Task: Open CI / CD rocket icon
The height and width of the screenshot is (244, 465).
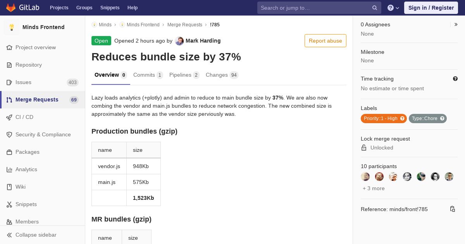Action: (x=9, y=117)
